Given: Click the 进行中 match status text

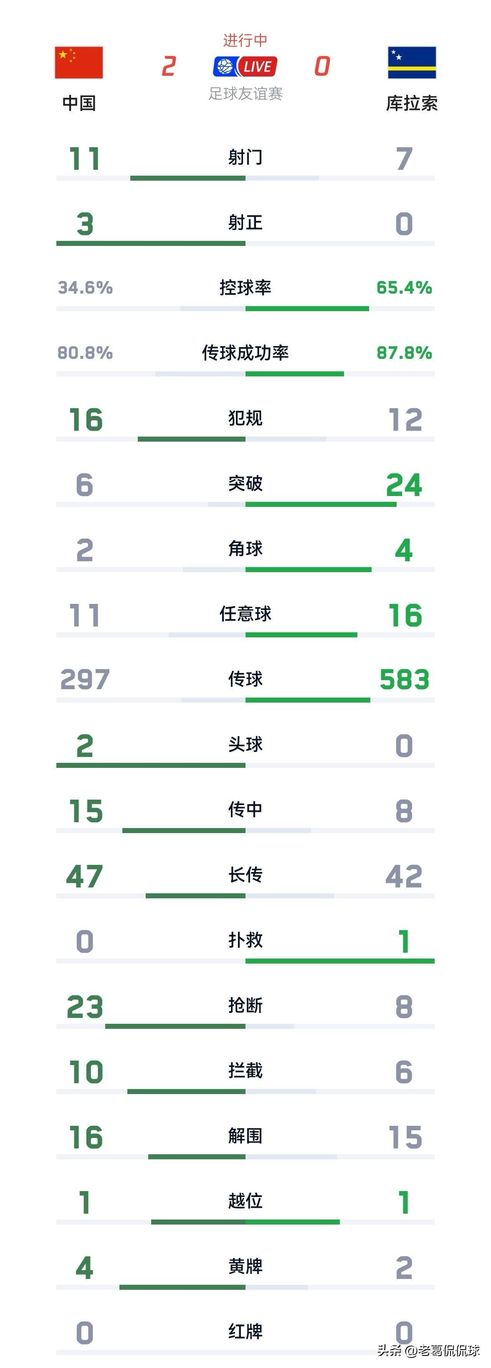Looking at the screenshot, I should coord(245,41).
